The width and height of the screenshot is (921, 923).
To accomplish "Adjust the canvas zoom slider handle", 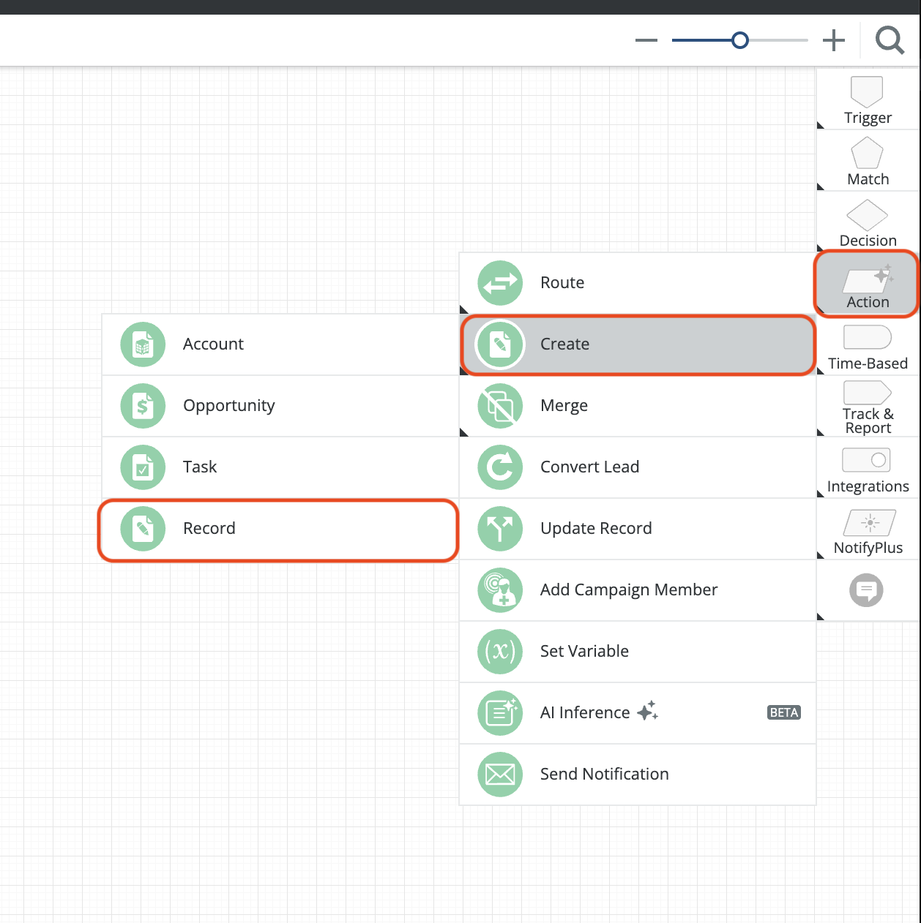I will coord(740,40).
